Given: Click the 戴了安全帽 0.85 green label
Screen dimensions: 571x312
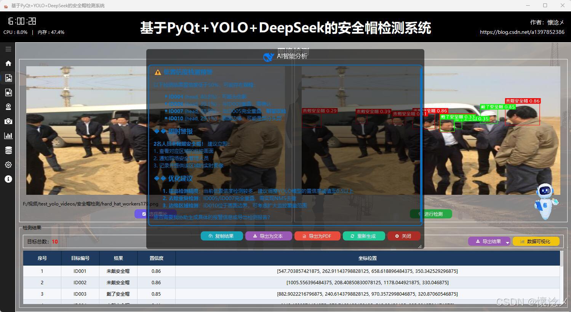Looking at the screenshot, I should click(498, 107).
